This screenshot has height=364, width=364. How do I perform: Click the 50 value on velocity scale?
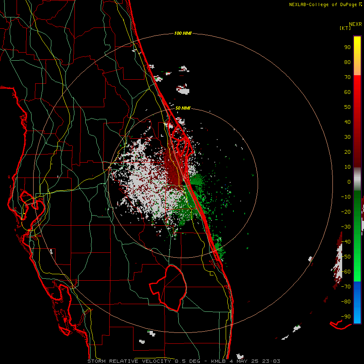point(347,107)
